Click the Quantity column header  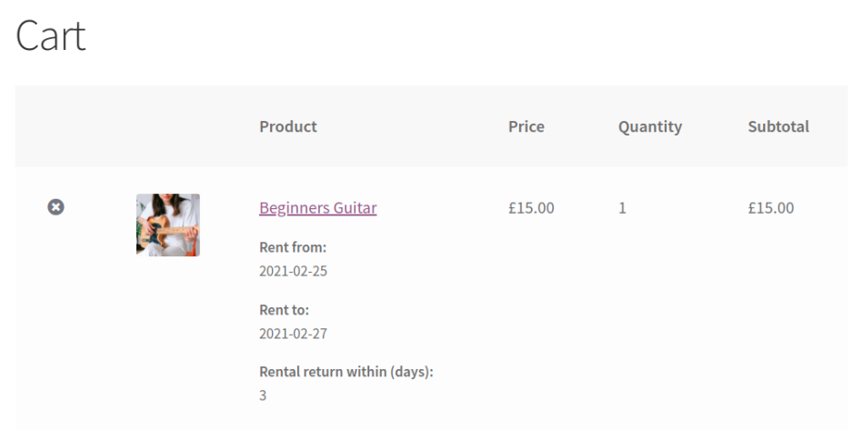coord(649,126)
